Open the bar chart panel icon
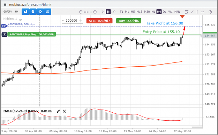The image size is (218, 135). [x=25, y=12]
